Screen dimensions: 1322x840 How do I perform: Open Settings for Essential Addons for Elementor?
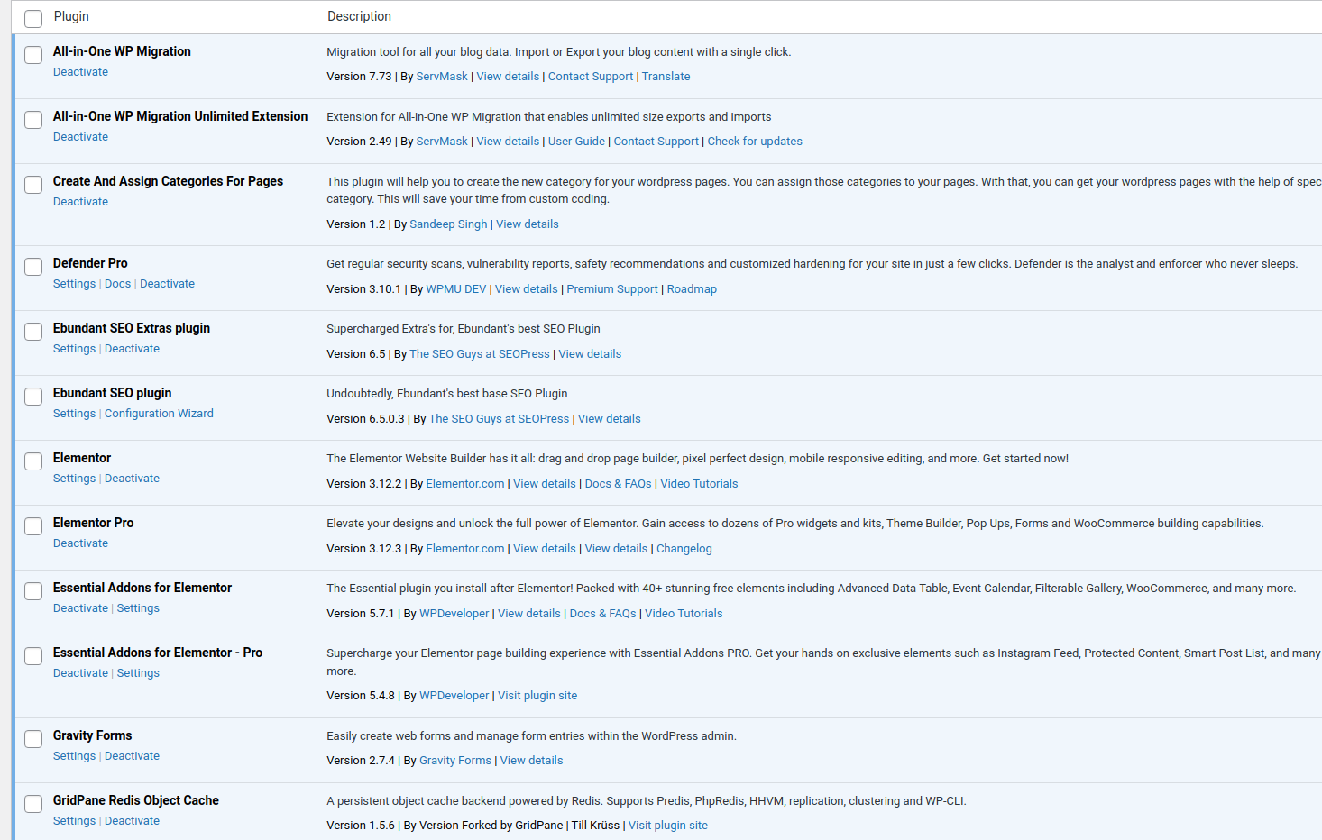(138, 608)
